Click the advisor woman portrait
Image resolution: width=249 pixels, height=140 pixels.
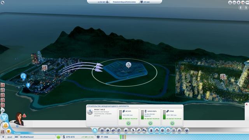click(19, 119)
